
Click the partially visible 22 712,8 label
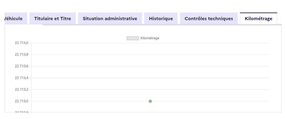(x=21, y=112)
